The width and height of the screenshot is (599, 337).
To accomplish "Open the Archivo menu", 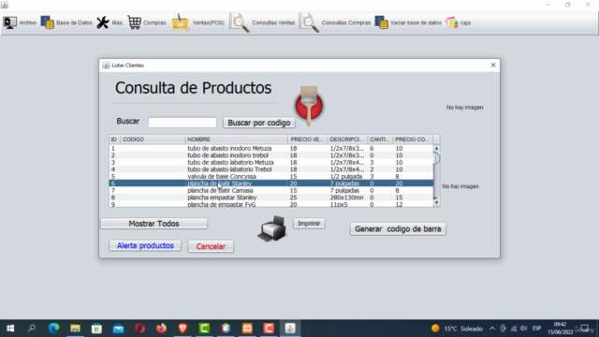I will click(x=20, y=22).
